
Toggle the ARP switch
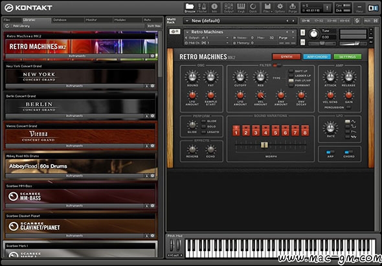coord(330,152)
